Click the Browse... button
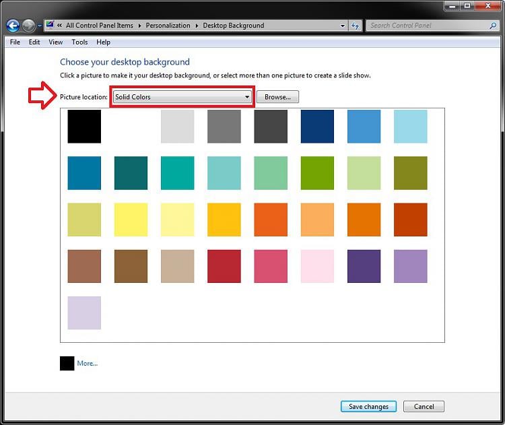 coord(277,97)
